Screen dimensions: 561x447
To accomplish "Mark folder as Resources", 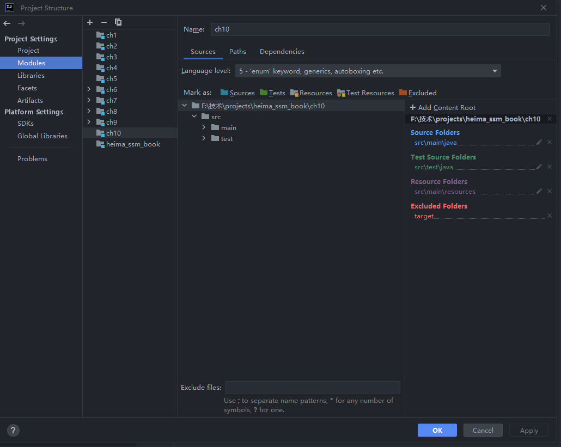I will [x=311, y=93].
